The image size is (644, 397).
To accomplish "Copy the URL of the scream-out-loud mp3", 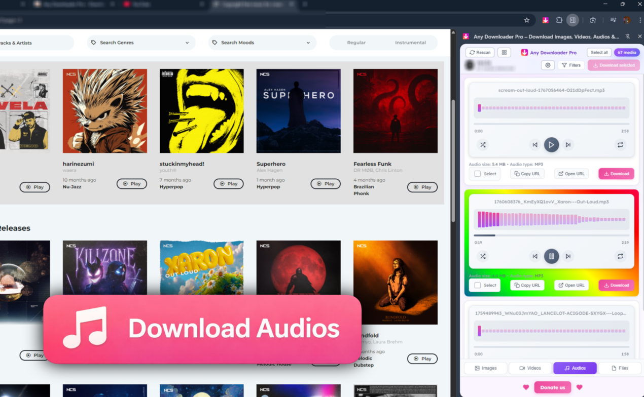I will (x=527, y=174).
